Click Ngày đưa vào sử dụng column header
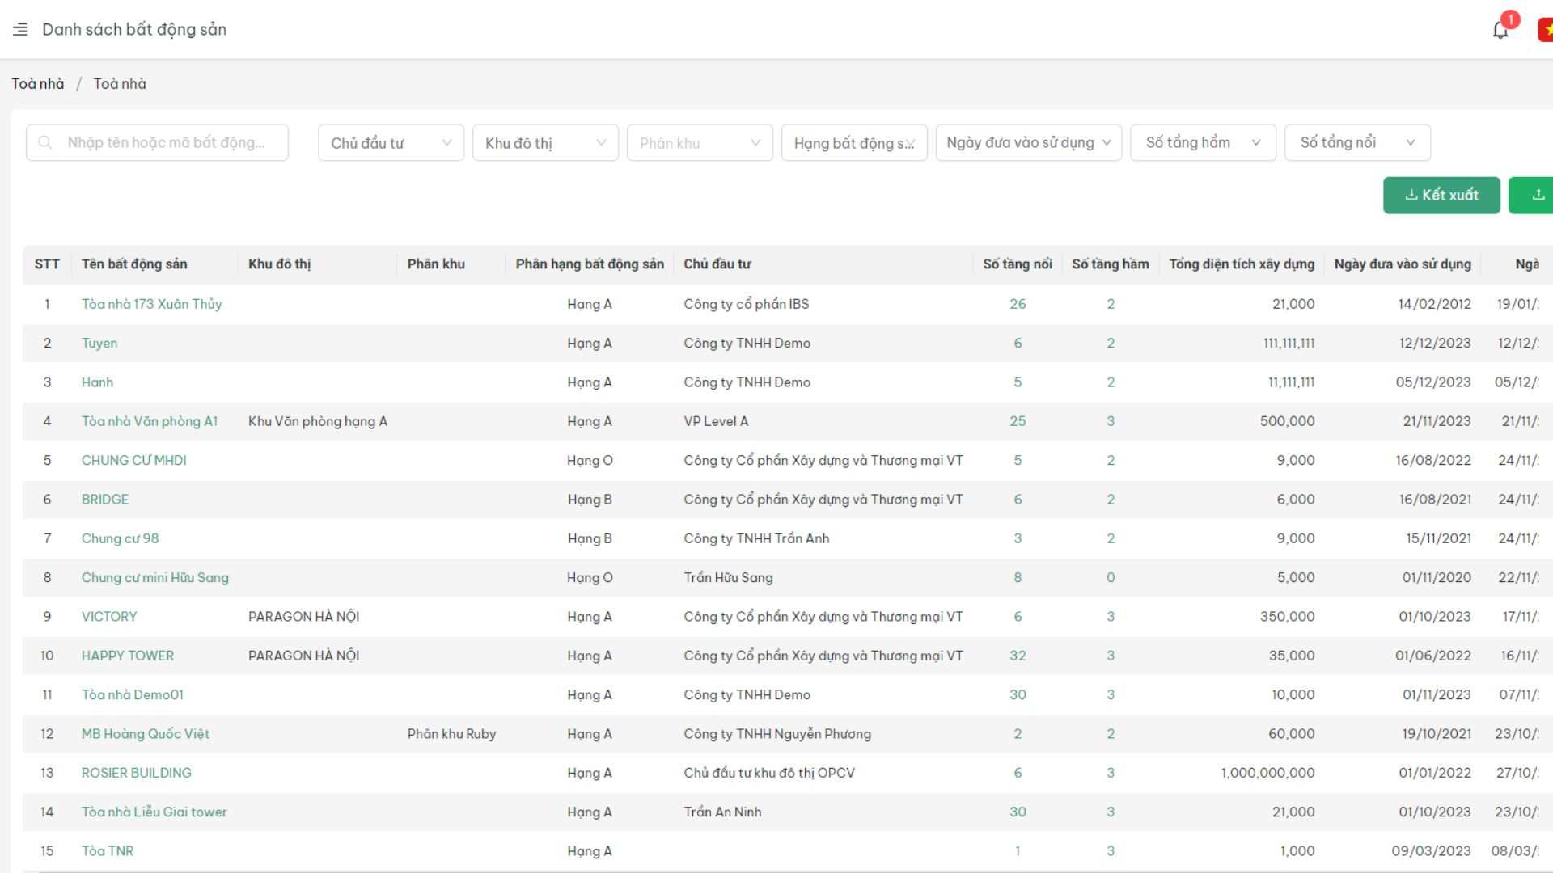1553x873 pixels. (1403, 264)
